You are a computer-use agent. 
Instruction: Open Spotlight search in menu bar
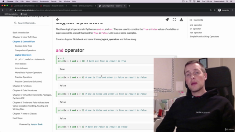coord(227,1)
